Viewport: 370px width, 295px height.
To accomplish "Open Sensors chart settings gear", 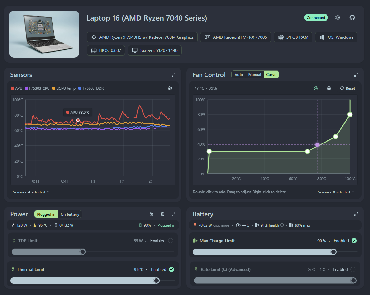I will [x=170, y=88].
